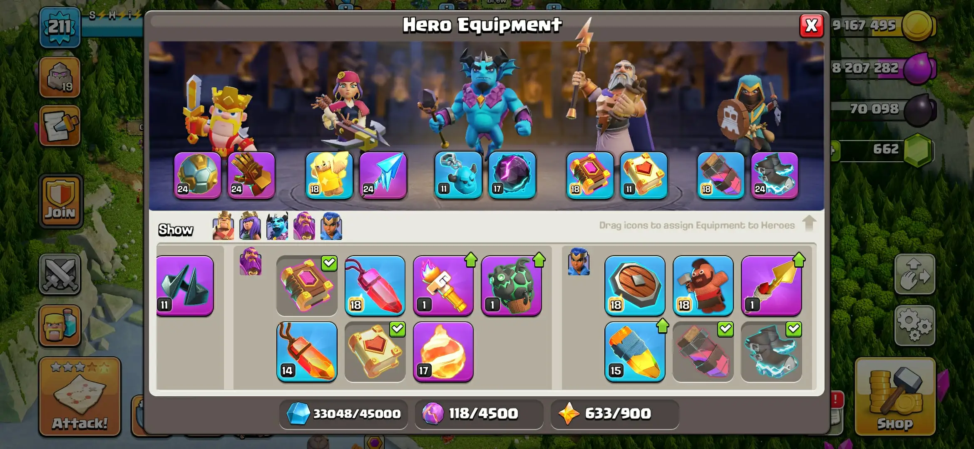
Task: Click the Attack! map button
Action: click(80, 397)
